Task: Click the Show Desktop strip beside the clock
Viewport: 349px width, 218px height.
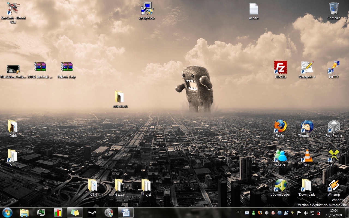Action: click(x=347, y=213)
